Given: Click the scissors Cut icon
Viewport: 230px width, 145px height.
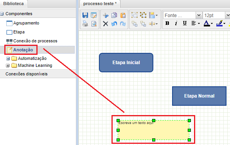Looking at the screenshot, I should pyautogui.click(x=106, y=15).
